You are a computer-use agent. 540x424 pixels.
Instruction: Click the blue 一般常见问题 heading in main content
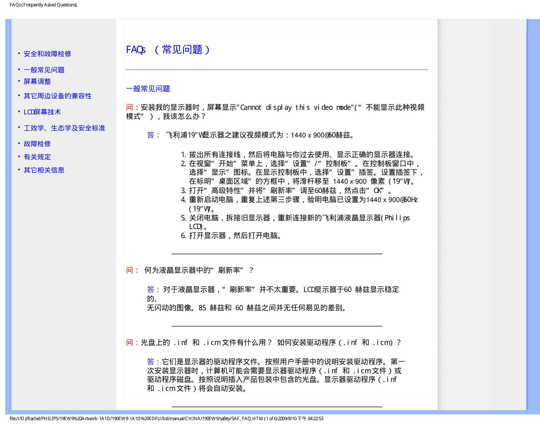click(148, 89)
